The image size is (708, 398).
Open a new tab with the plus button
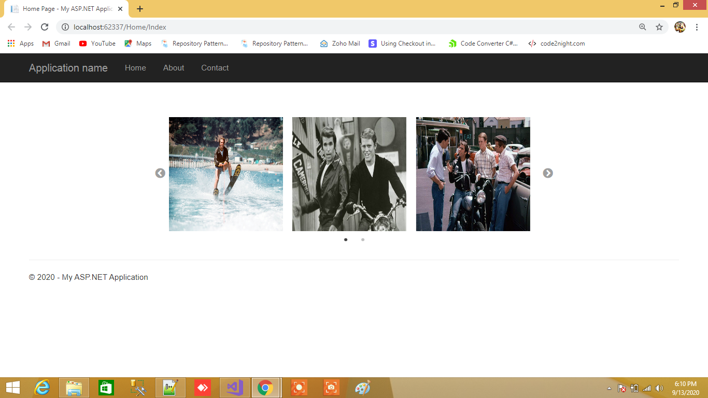(140, 9)
